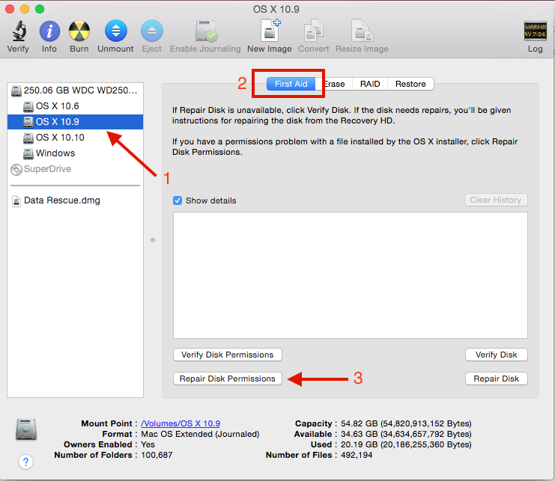This screenshot has width=555, height=481.
Task: Click the Repair Disk button
Action: tap(497, 379)
